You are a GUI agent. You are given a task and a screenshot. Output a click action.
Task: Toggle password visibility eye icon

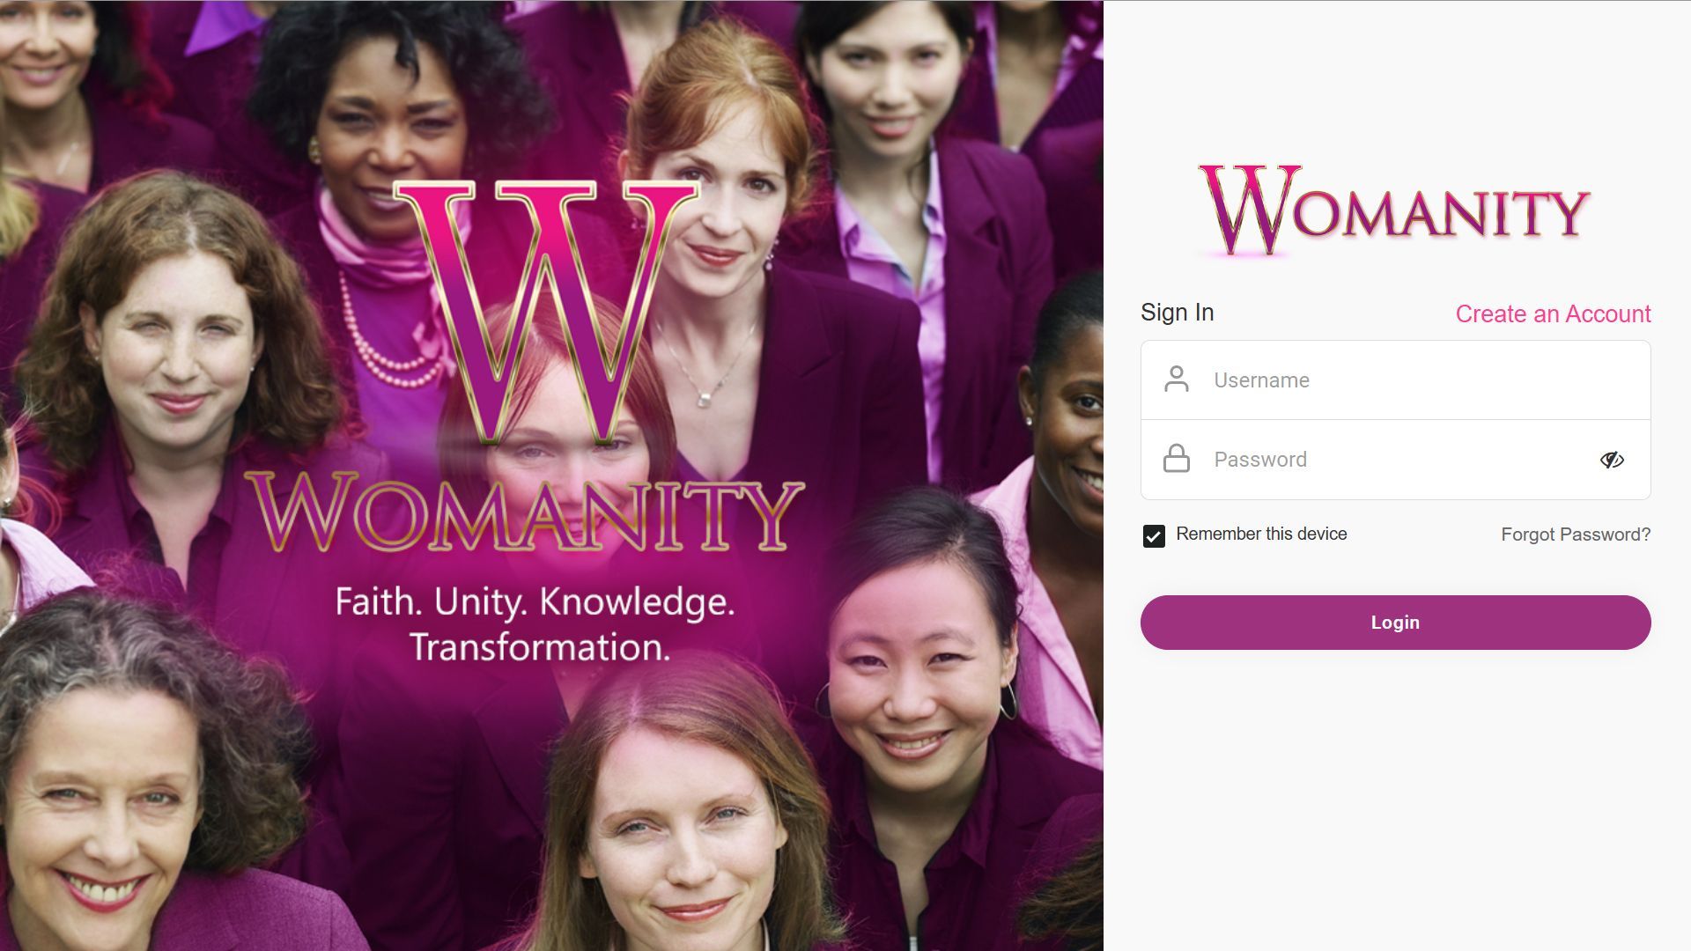(x=1612, y=460)
